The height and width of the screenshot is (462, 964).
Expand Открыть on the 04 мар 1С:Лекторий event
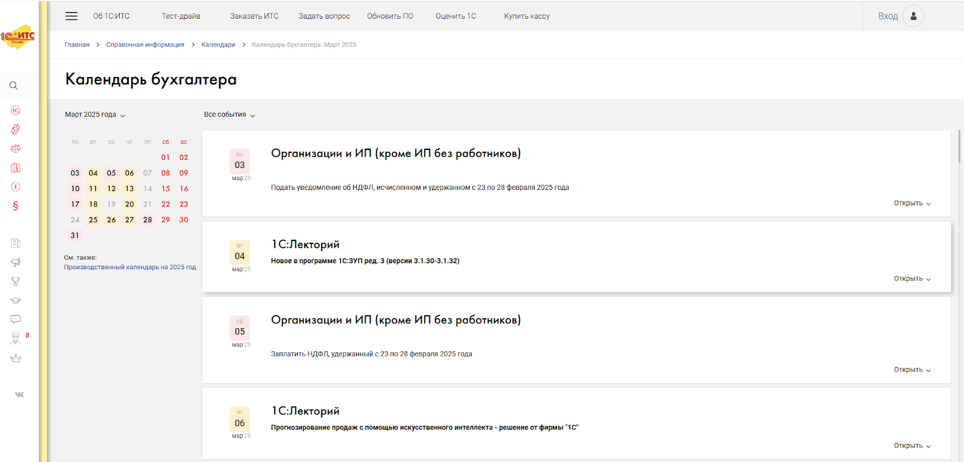pos(912,278)
